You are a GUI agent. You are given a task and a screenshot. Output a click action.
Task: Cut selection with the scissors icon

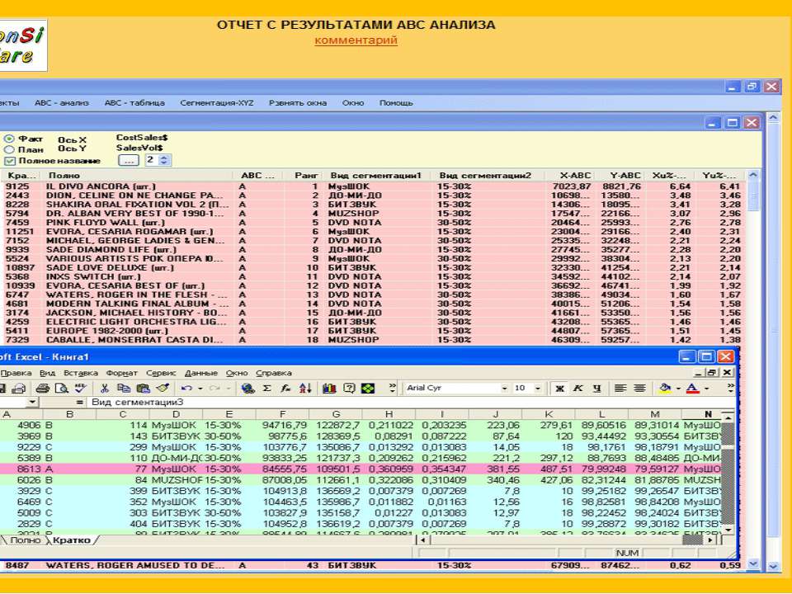[x=105, y=388]
